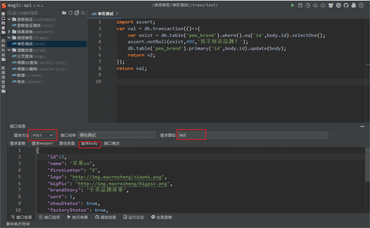Refresh the API list

70,13
